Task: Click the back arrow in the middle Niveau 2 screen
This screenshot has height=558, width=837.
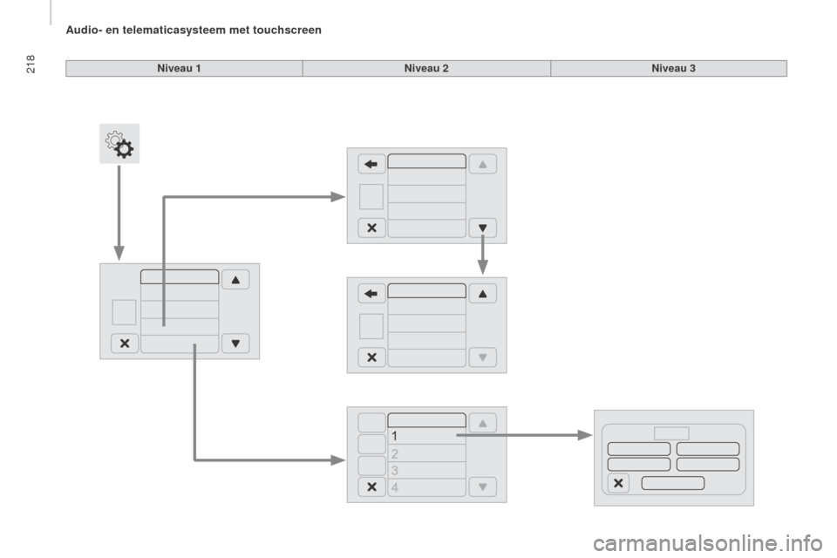Action: point(371,294)
